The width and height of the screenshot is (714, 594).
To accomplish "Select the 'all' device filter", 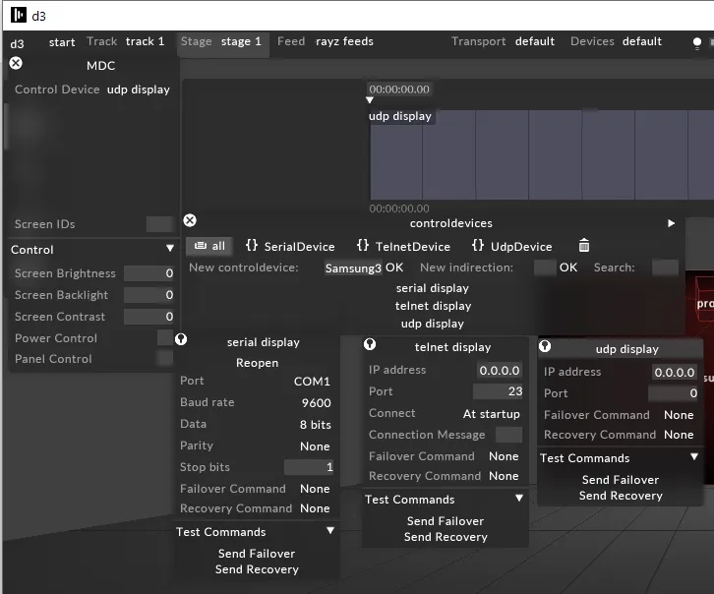I will click(209, 247).
